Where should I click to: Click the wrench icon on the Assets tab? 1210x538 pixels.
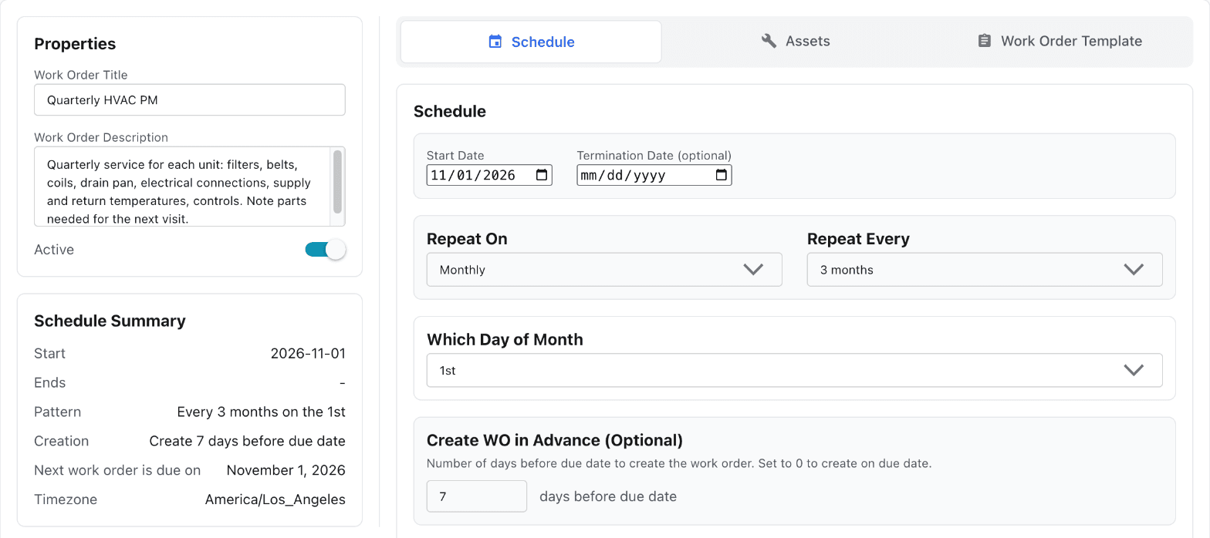click(x=769, y=41)
